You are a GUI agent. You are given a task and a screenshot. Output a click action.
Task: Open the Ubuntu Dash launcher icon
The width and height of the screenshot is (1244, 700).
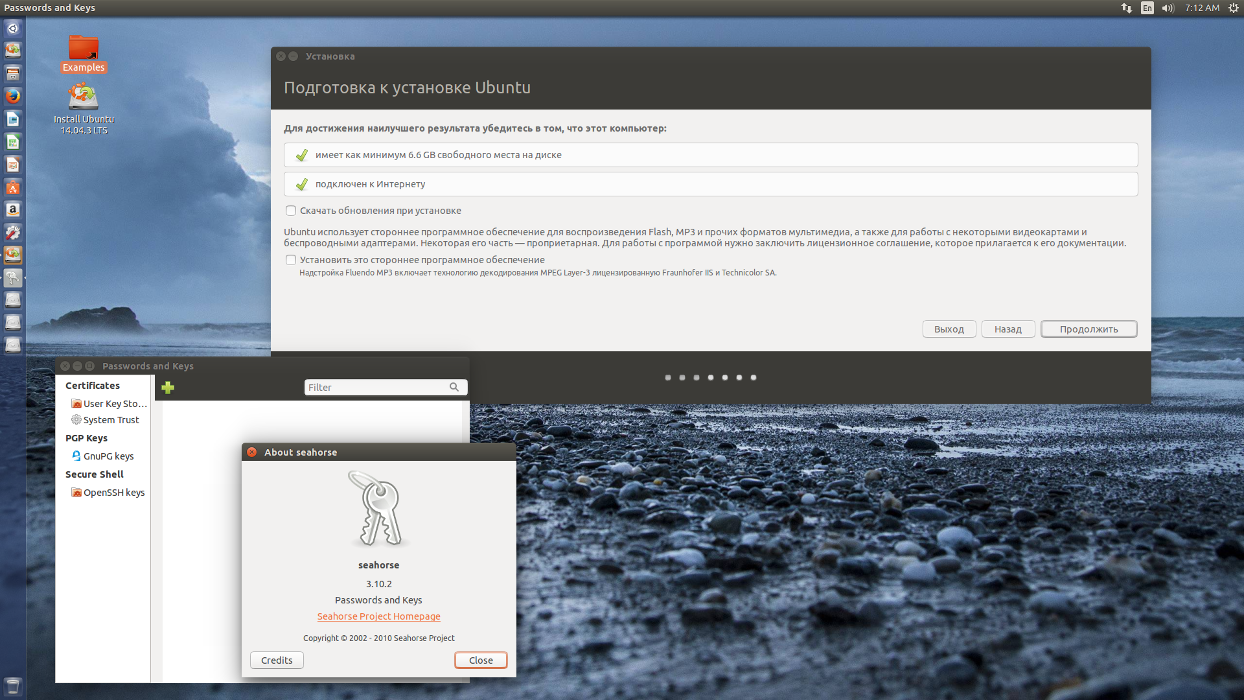pos(13,29)
